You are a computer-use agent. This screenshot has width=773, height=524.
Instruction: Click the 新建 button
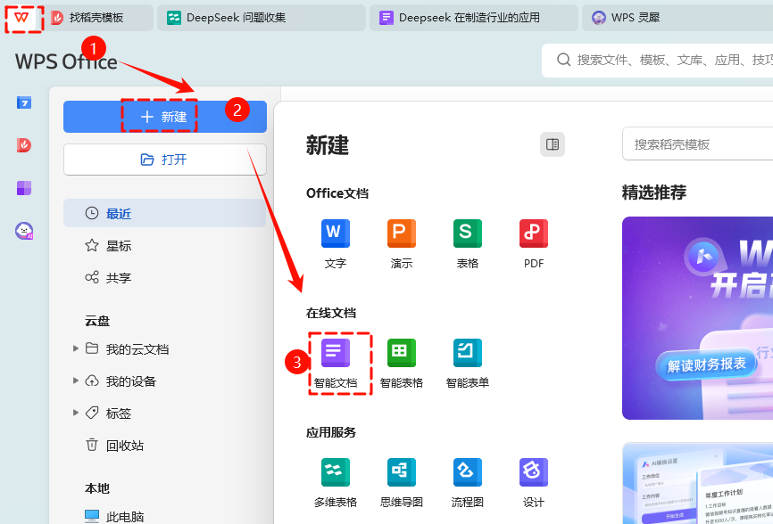(164, 117)
